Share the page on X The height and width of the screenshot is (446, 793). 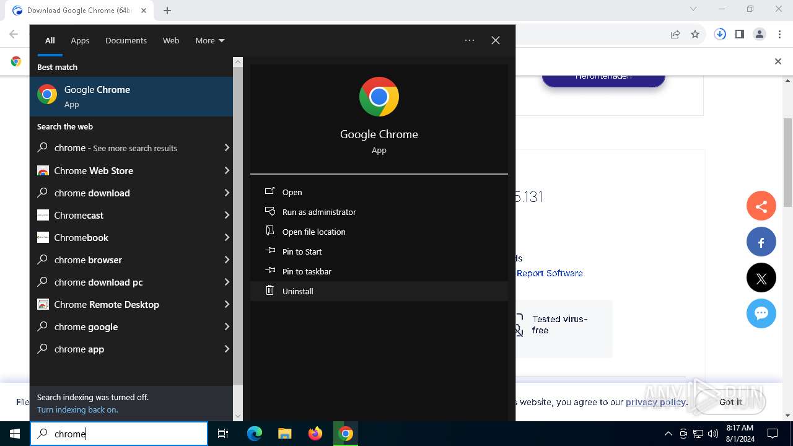click(x=761, y=278)
